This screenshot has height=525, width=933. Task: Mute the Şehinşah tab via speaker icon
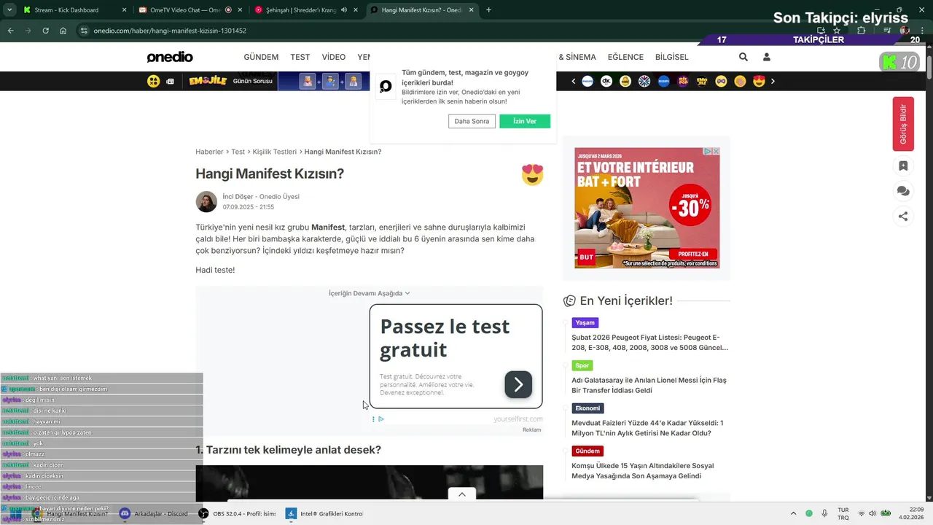pyautogui.click(x=344, y=10)
